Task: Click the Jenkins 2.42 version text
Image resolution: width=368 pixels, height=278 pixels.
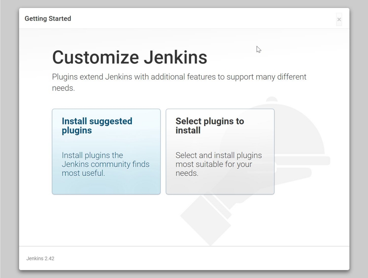Action: [40, 259]
